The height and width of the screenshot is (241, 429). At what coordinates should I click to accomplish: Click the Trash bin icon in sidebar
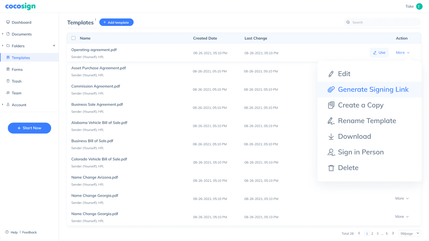8,81
